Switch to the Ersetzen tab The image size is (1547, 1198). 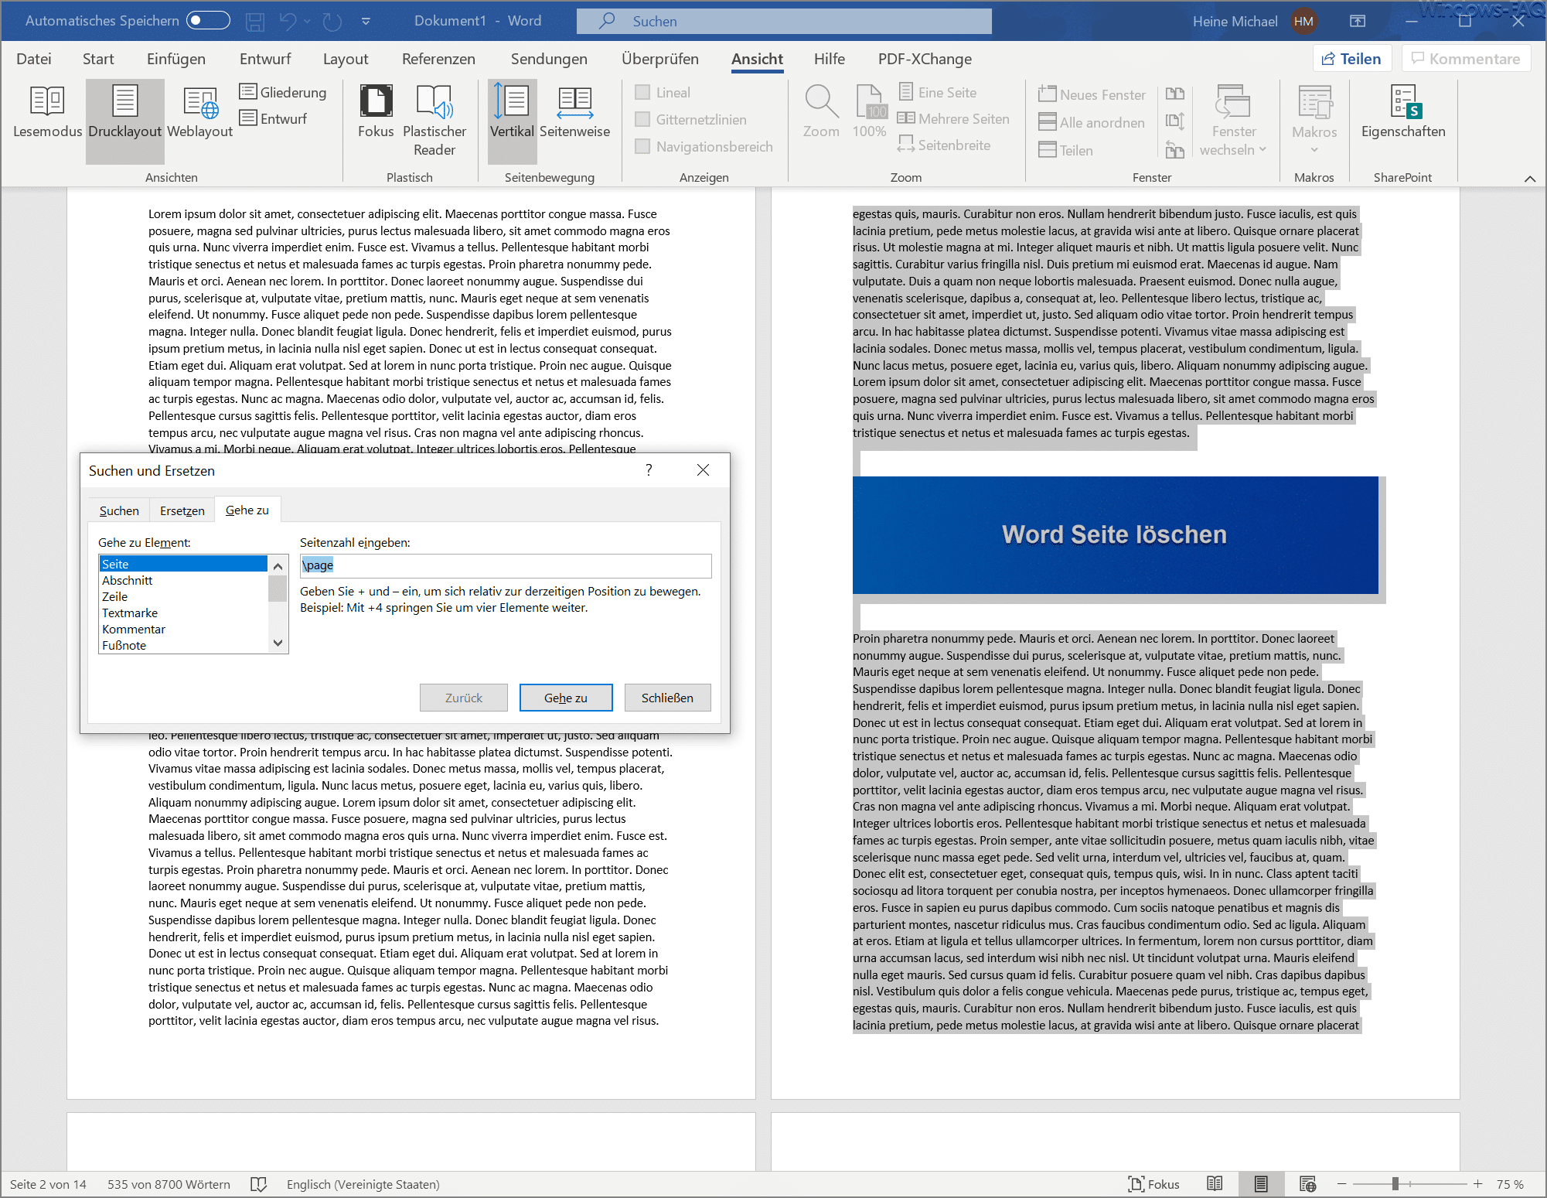(182, 511)
